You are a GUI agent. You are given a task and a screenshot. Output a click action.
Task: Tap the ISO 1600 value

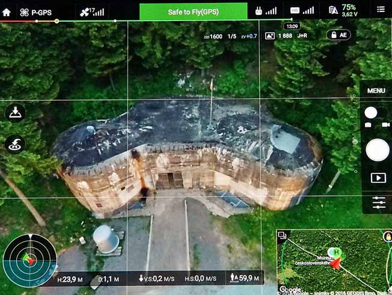pos(213,36)
